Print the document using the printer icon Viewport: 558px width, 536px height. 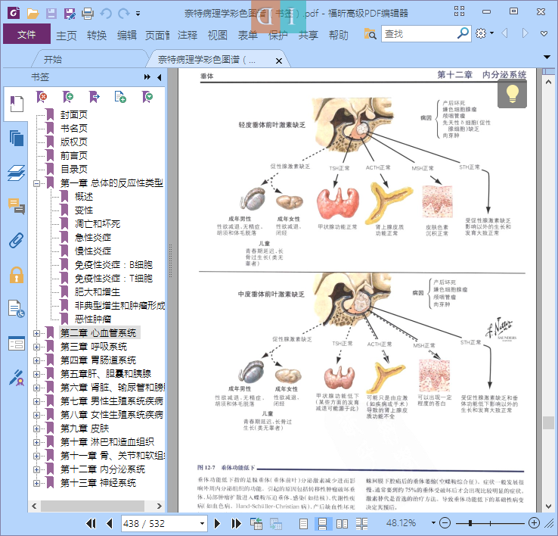pos(88,14)
